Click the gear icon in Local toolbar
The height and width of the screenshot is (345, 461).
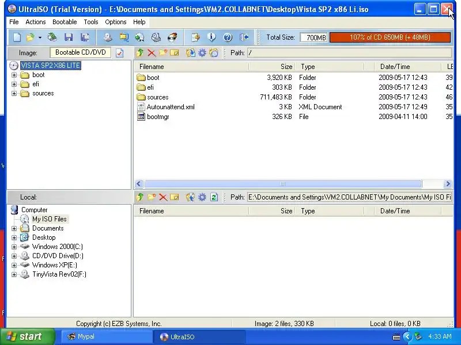click(x=202, y=197)
